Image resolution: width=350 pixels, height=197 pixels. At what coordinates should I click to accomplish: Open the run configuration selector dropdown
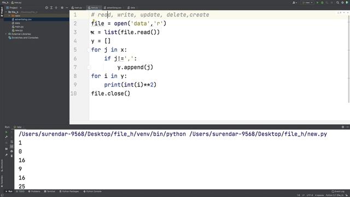[x=307, y=3]
